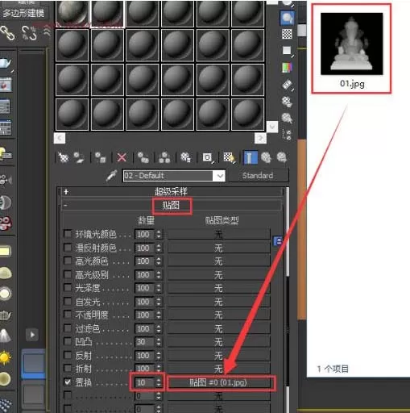Click the Get Material icon
Viewport: 410px width, 413px height.
63,157
